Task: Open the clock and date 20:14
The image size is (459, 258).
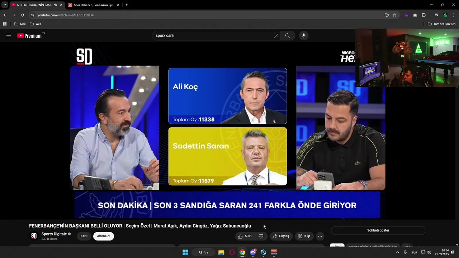Action: point(442,252)
